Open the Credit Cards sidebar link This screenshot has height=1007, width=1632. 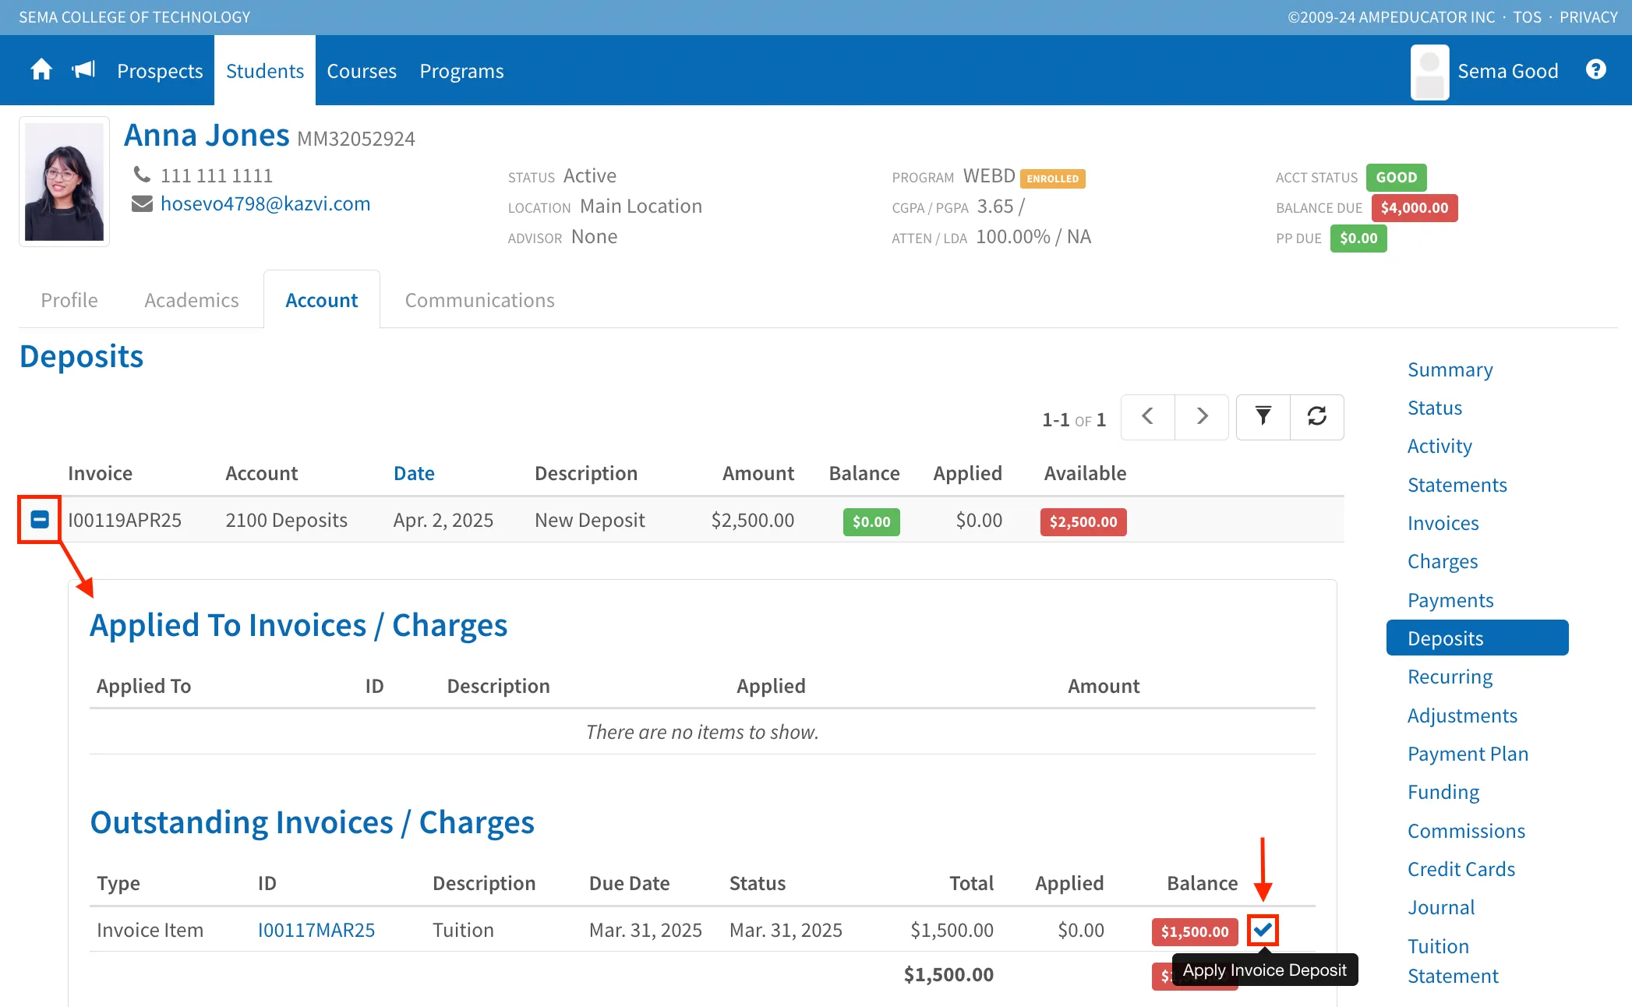pyautogui.click(x=1461, y=869)
